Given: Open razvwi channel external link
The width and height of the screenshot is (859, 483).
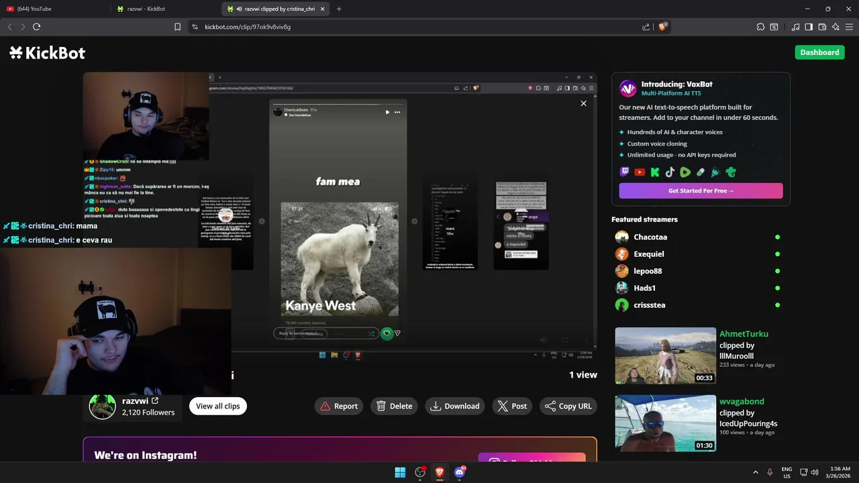Looking at the screenshot, I should pyautogui.click(x=155, y=401).
